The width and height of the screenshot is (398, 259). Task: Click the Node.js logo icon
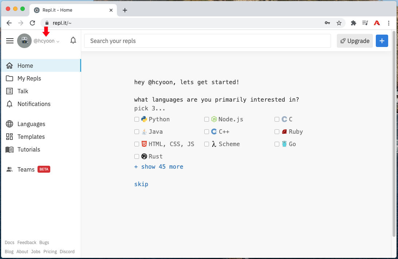(214, 119)
